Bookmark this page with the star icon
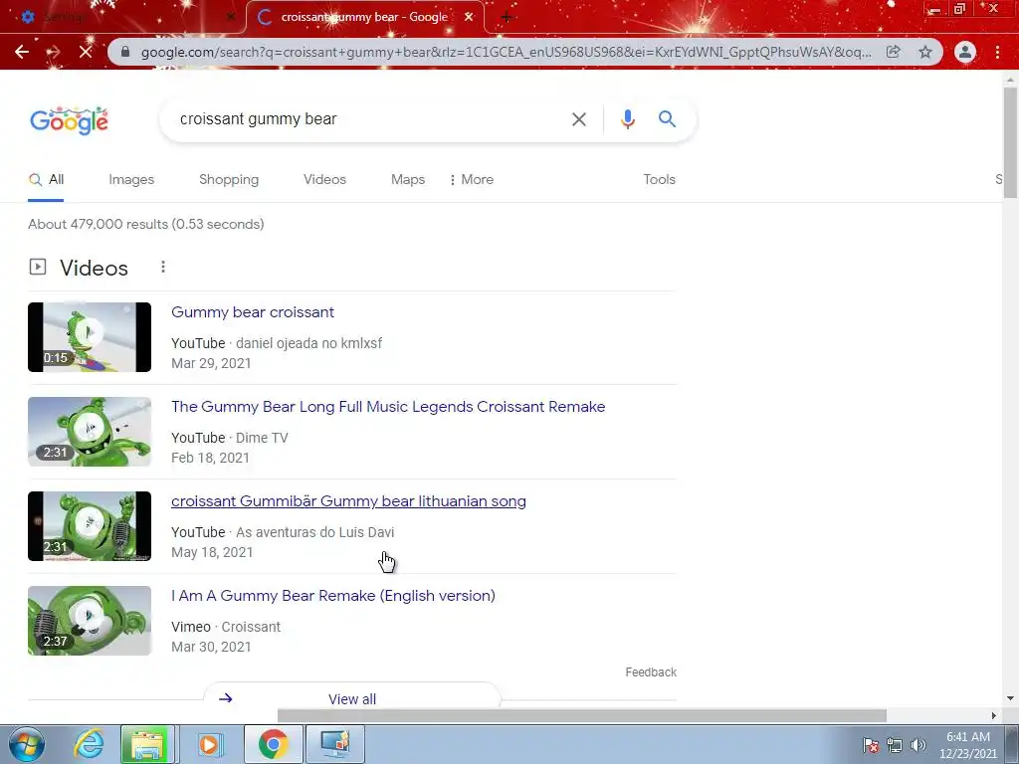 tap(925, 52)
